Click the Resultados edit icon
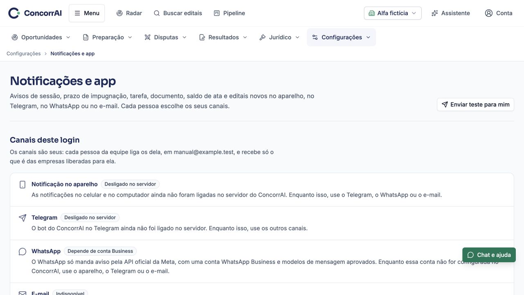This screenshot has width=524, height=295. pos(202,37)
